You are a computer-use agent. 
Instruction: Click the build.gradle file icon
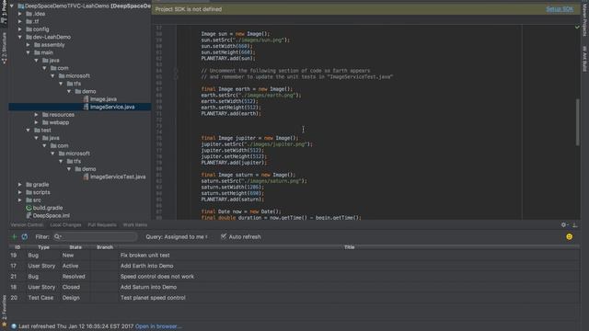click(29, 208)
